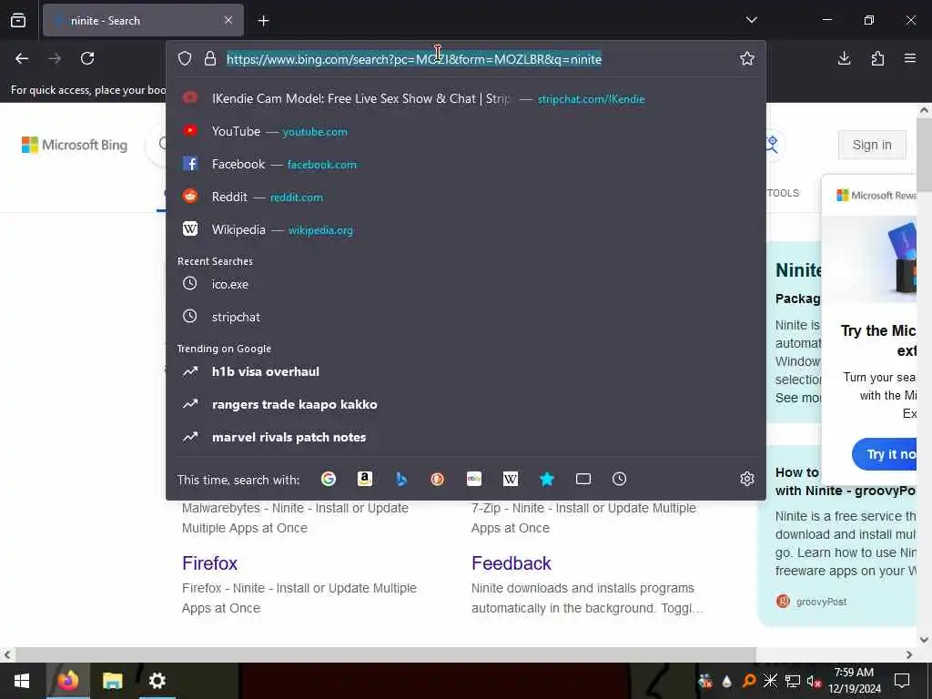This screenshot has height=699, width=932.
Task: Go back with the back arrow
Action: (22, 58)
